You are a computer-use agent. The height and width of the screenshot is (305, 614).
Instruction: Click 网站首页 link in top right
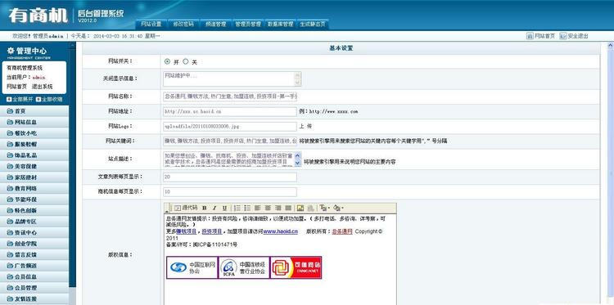(544, 36)
